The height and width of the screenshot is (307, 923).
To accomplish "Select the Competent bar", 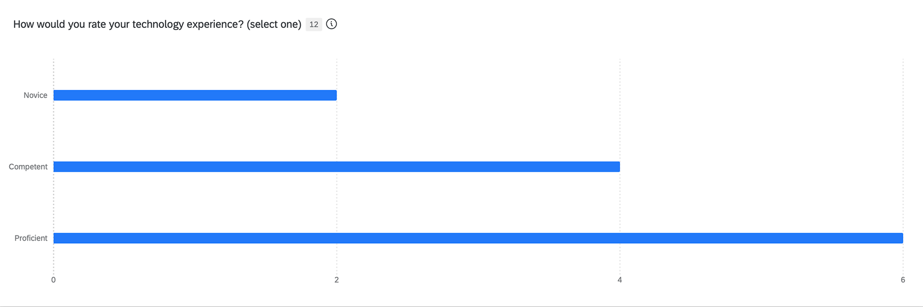I will tap(337, 167).
